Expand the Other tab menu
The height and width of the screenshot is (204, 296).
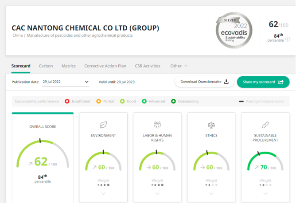coord(179,66)
